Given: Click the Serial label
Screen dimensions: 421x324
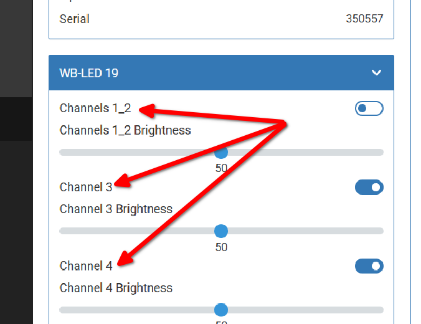Looking at the screenshot, I should pyautogui.click(x=74, y=19).
